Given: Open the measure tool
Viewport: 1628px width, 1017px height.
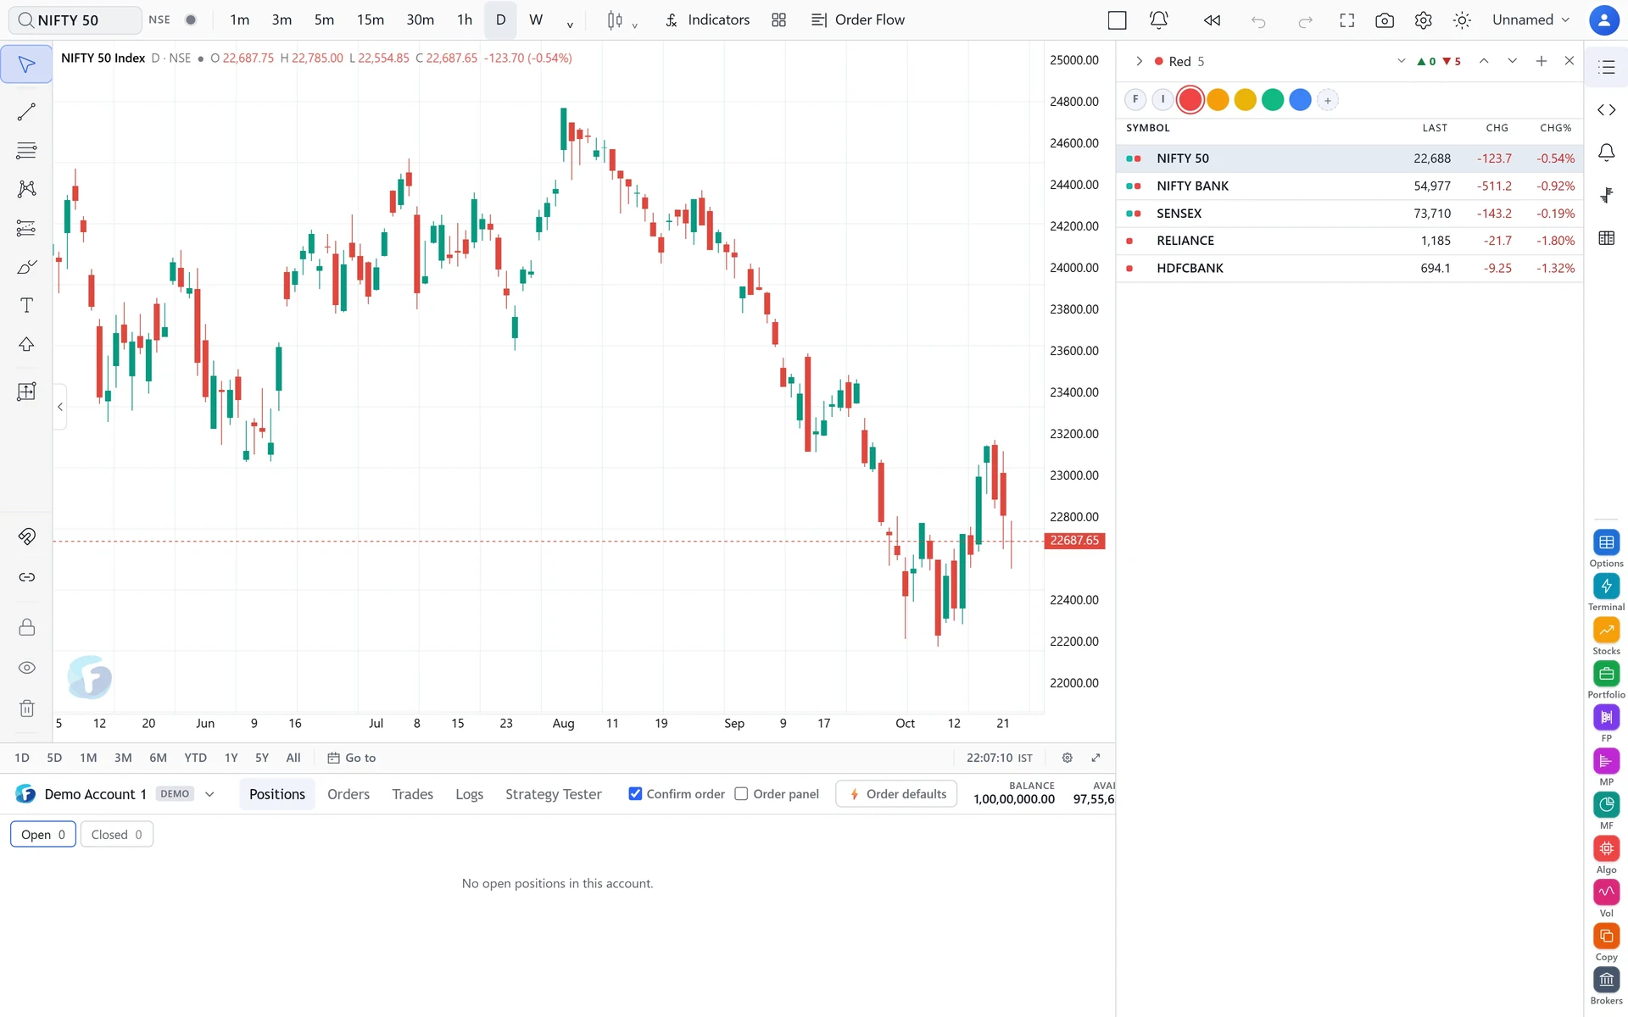Looking at the screenshot, I should [26, 392].
